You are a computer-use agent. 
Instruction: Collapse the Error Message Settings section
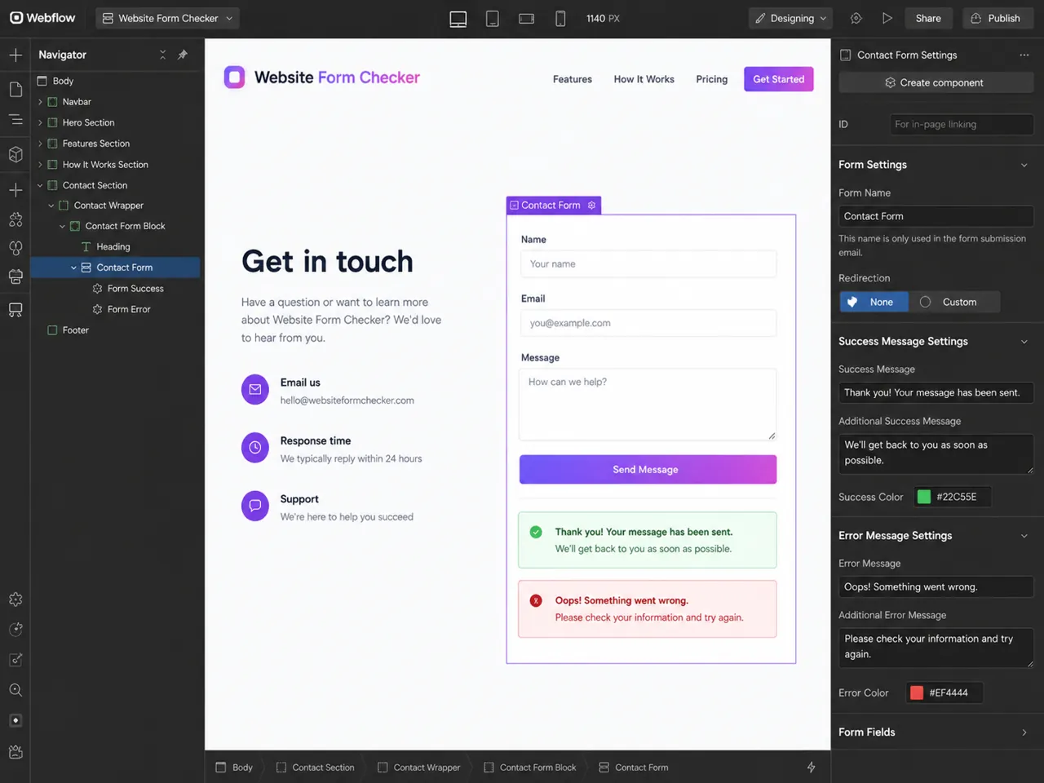pyautogui.click(x=1024, y=536)
